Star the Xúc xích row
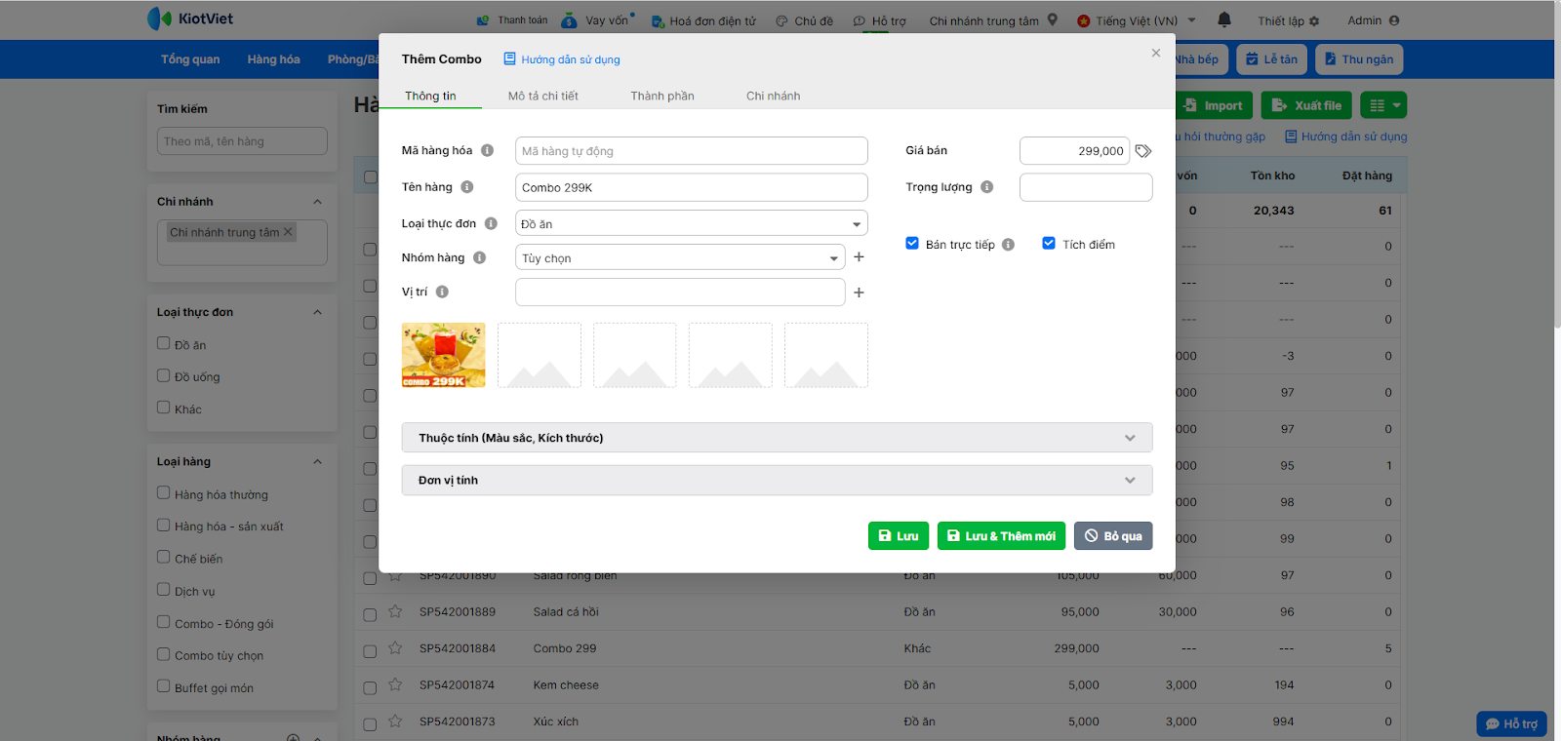The height and width of the screenshot is (741, 1561). click(395, 721)
